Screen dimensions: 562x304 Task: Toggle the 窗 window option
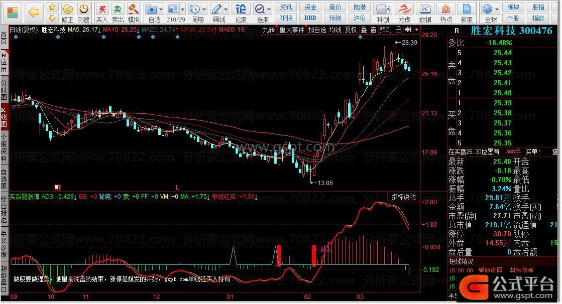click(374, 30)
